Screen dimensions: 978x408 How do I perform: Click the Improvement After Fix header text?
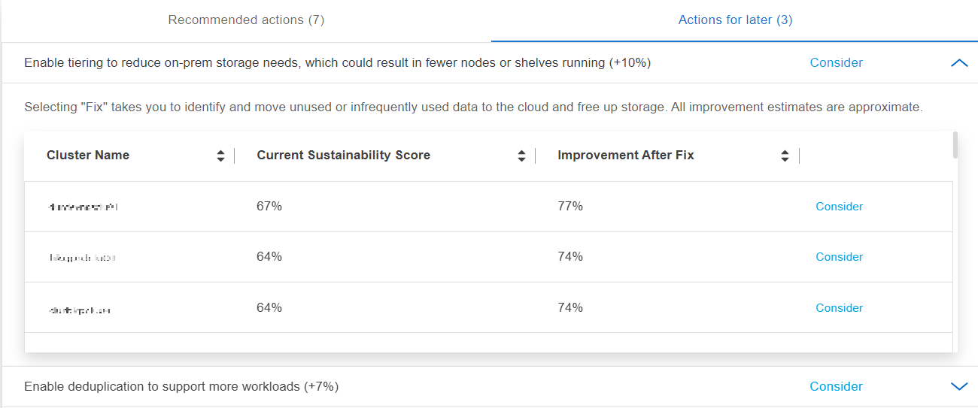(625, 156)
